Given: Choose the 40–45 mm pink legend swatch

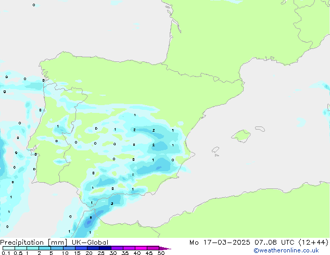Looking at the screenshot, I should pyautogui.click(x=141, y=248).
